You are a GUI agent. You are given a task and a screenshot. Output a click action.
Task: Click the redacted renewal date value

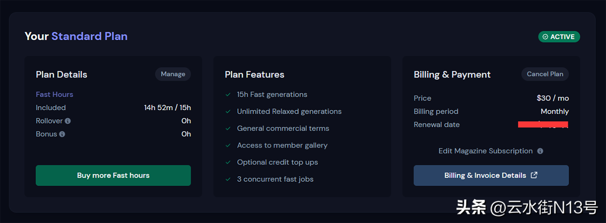543,125
